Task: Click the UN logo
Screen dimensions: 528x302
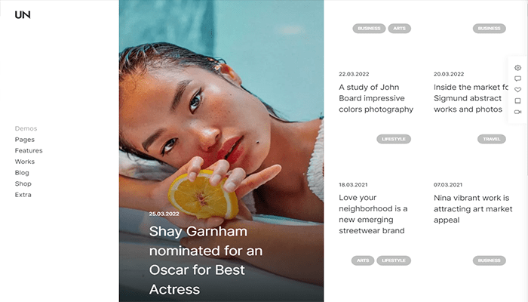Action: tap(23, 15)
